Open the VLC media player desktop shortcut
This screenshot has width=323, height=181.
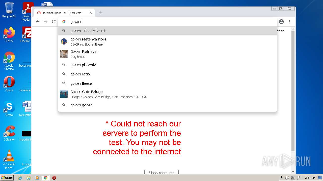click(x=9, y=159)
